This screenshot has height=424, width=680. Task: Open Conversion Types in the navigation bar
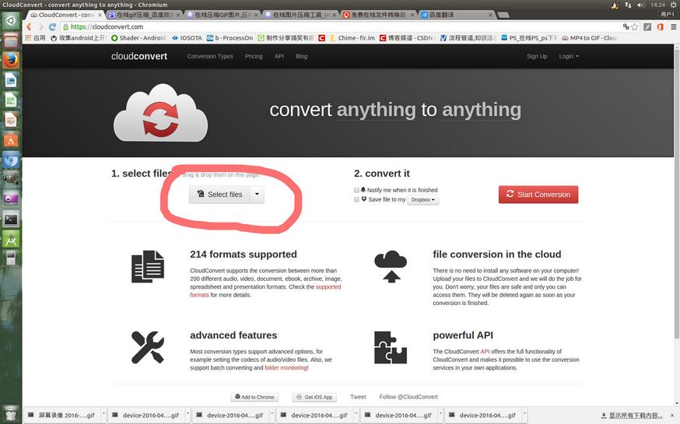pyautogui.click(x=210, y=56)
